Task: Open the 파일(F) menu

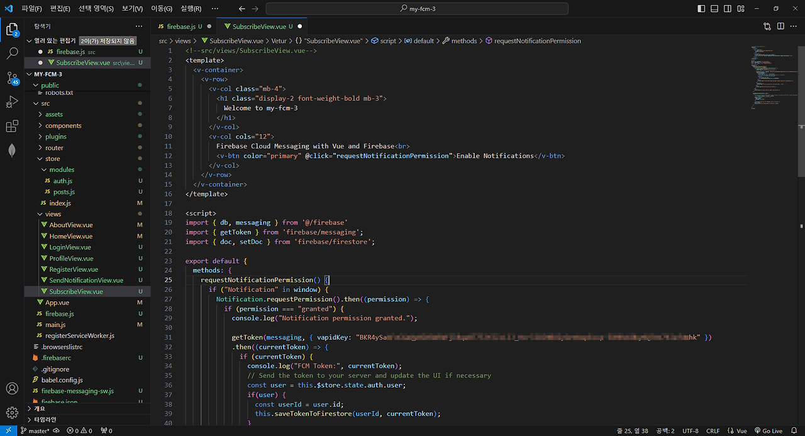Action: point(31,9)
